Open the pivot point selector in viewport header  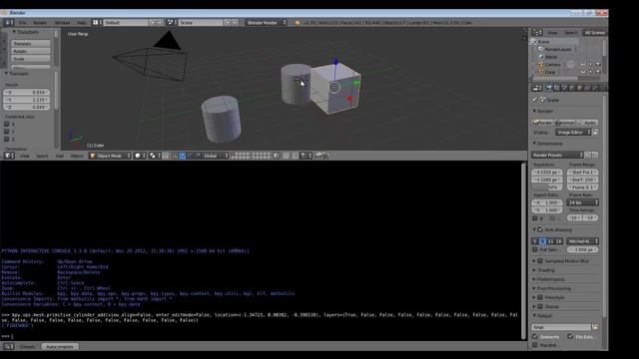[x=155, y=156]
